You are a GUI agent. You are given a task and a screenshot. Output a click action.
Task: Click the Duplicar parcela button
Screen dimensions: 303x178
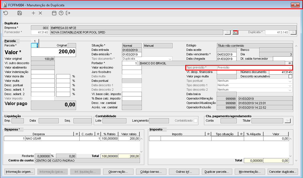click(x=217, y=172)
